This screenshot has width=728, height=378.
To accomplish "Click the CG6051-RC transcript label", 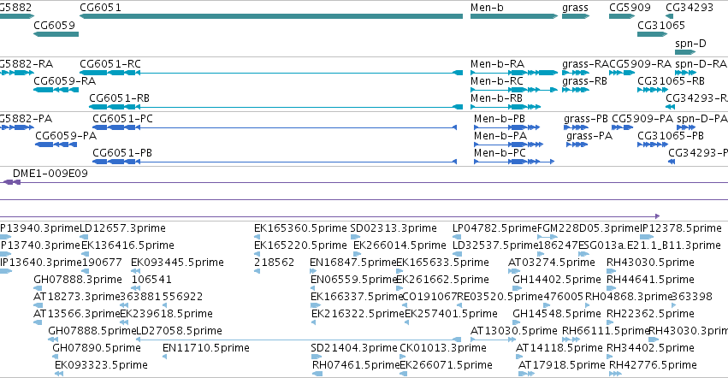I will [110, 63].
